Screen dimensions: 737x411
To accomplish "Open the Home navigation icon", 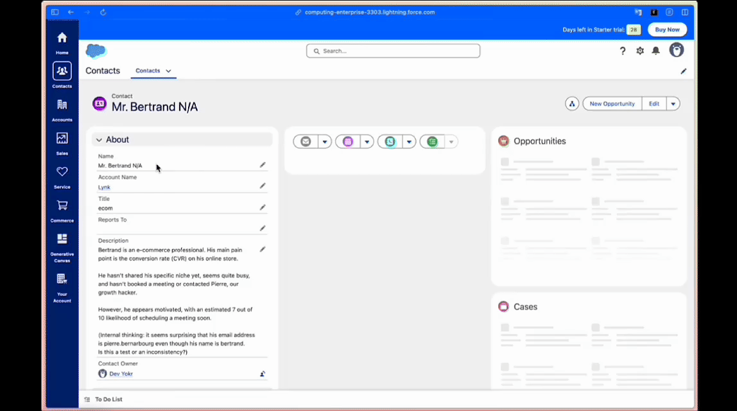I will pos(62,37).
